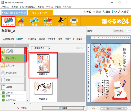
Task: Click バックアップ backup
Action: [32, 39]
